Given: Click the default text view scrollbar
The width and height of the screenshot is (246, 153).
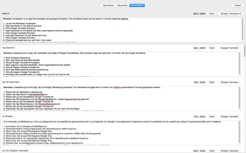Looking at the screenshot, I should pyautogui.click(x=243, y=30).
